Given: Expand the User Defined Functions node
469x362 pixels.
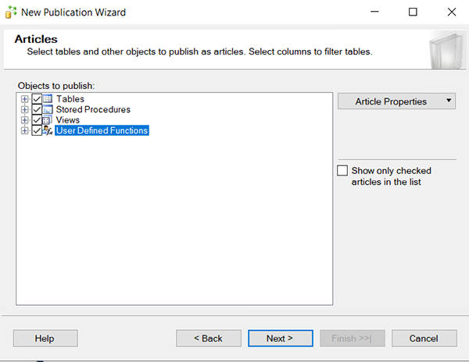Looking at the screenshot, I should [25, 131].
